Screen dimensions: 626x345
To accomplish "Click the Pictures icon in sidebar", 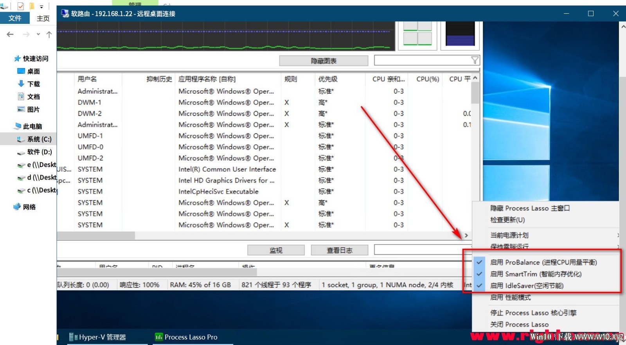I will click(x=21, y=109).
